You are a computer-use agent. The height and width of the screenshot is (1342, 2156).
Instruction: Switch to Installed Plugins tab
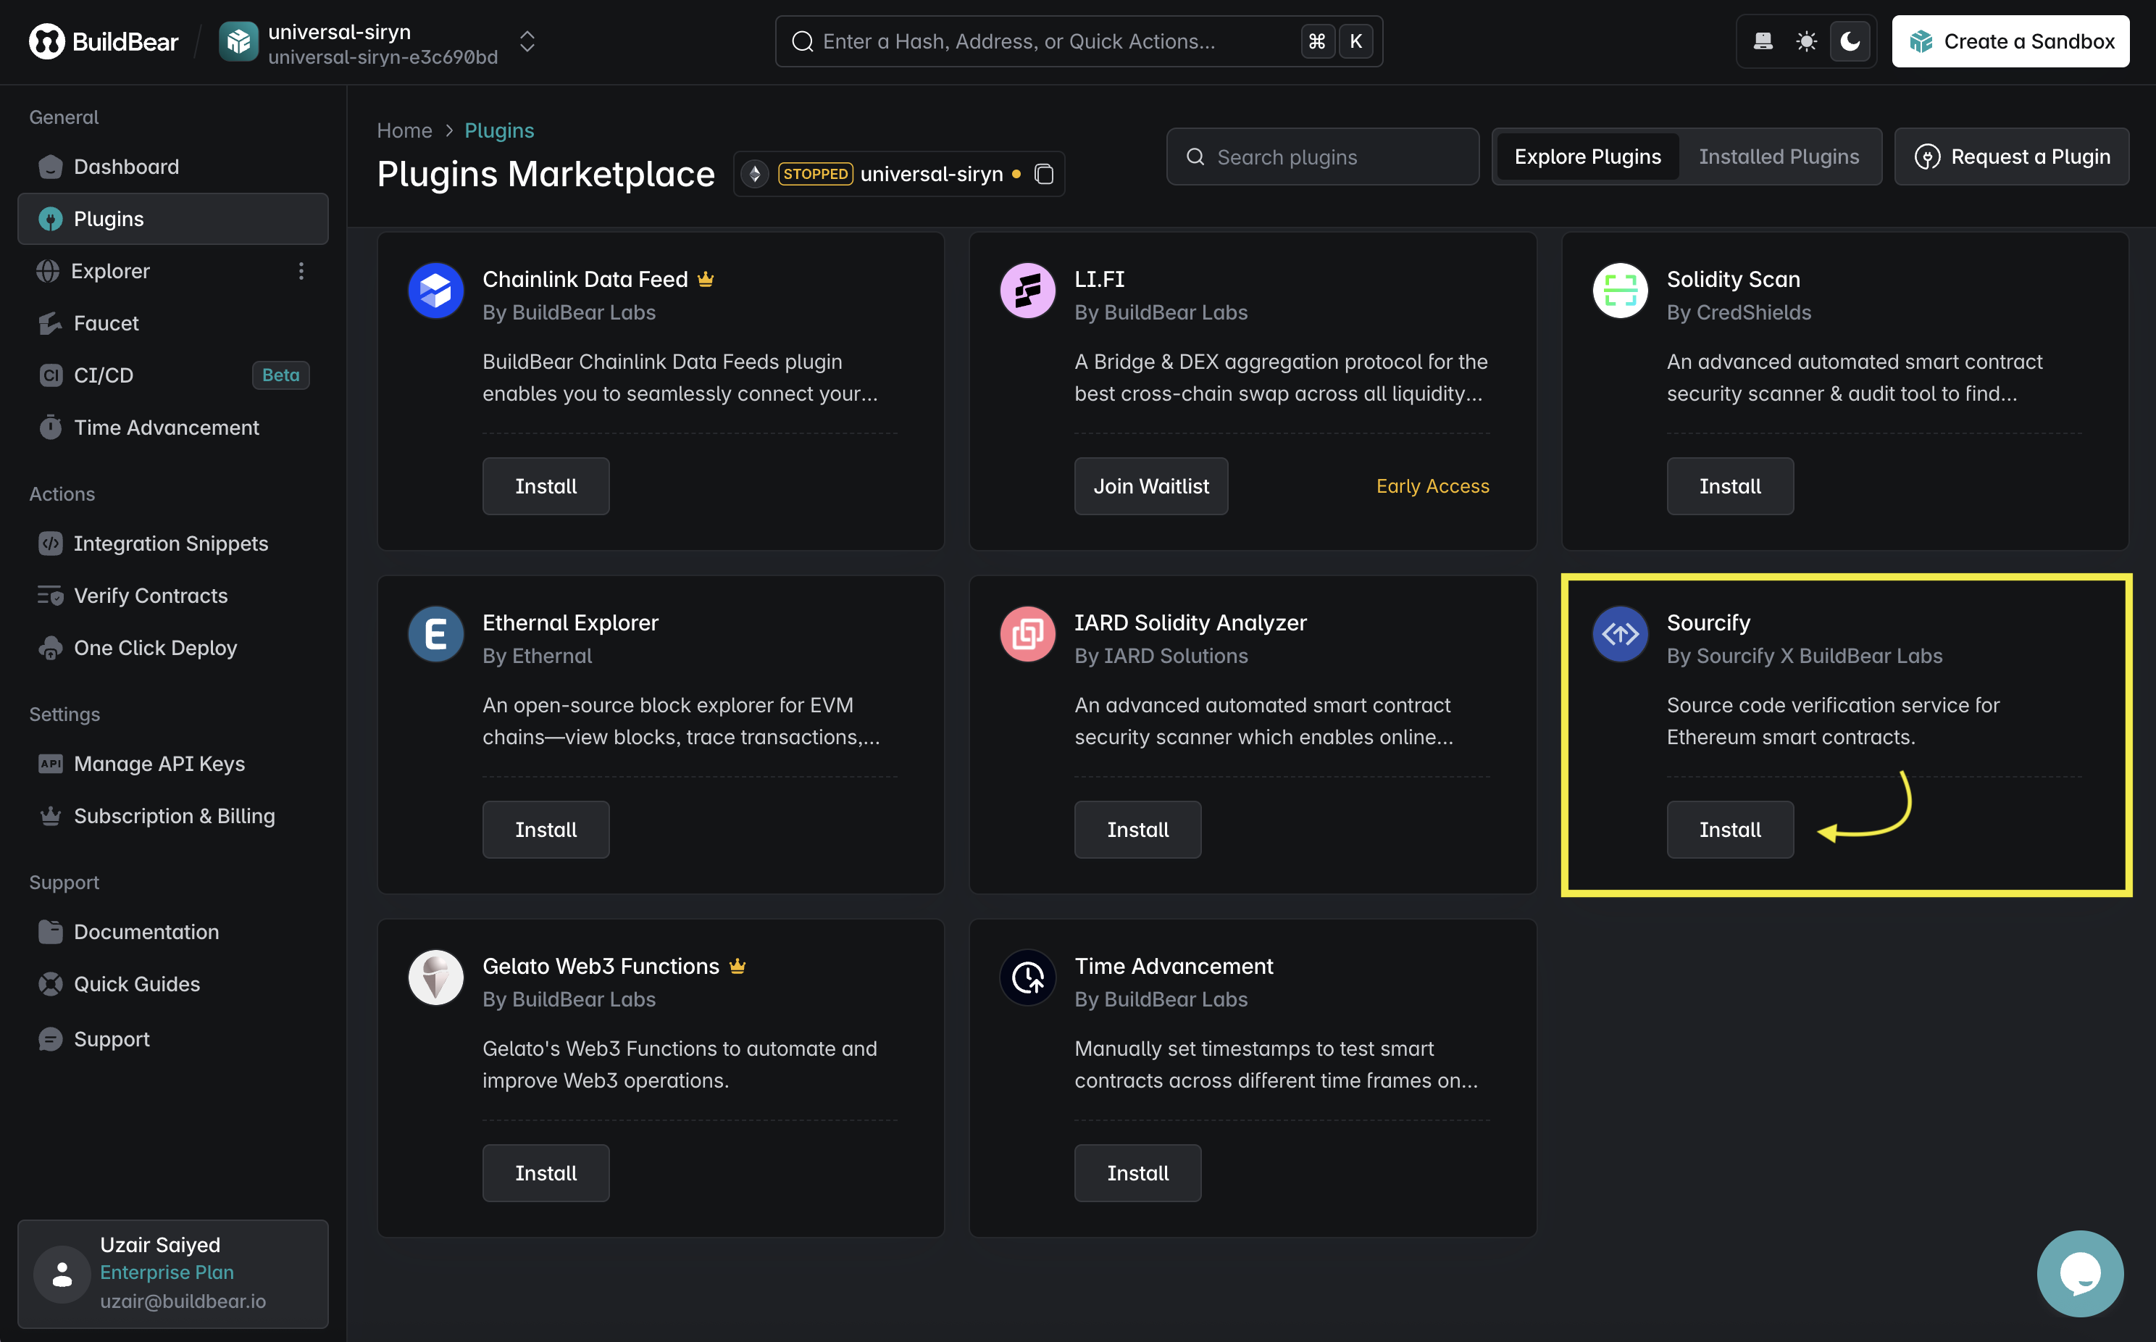[x=1779, y=157]
